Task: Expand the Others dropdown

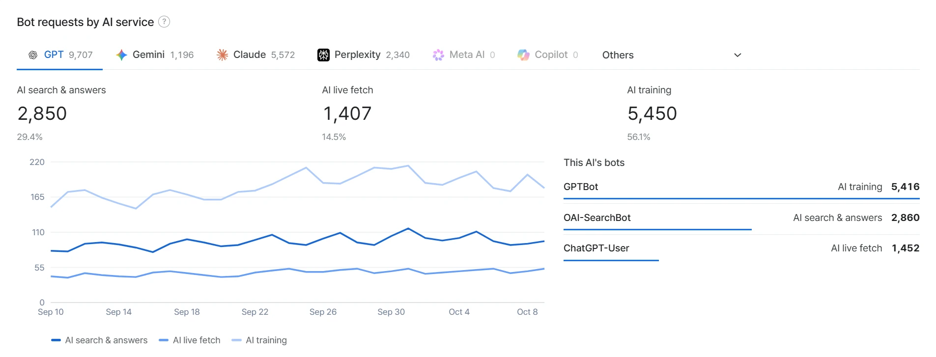Action: (x=672, y=55)
